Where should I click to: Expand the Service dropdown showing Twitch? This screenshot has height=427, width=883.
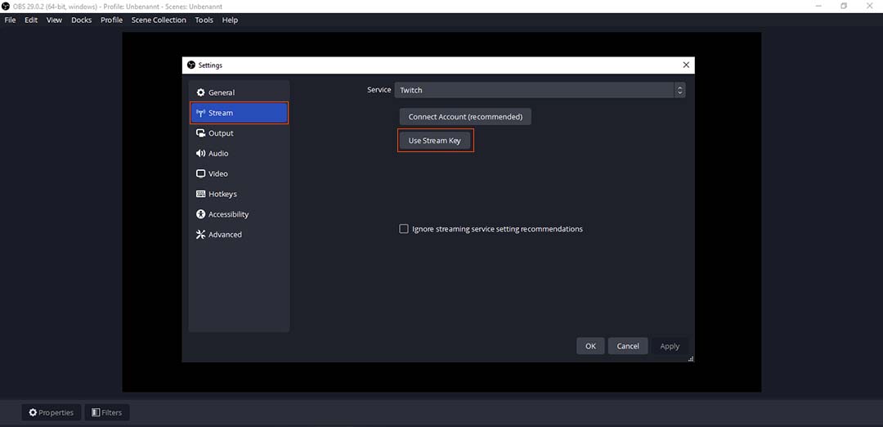click(540, 90)
